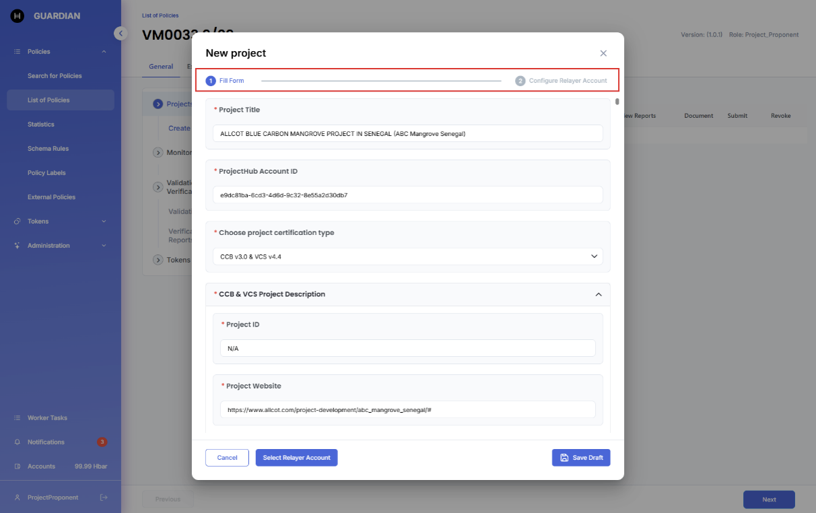
Task: Click the Worker Tasks list icon
Action: [x=18, y=418]
